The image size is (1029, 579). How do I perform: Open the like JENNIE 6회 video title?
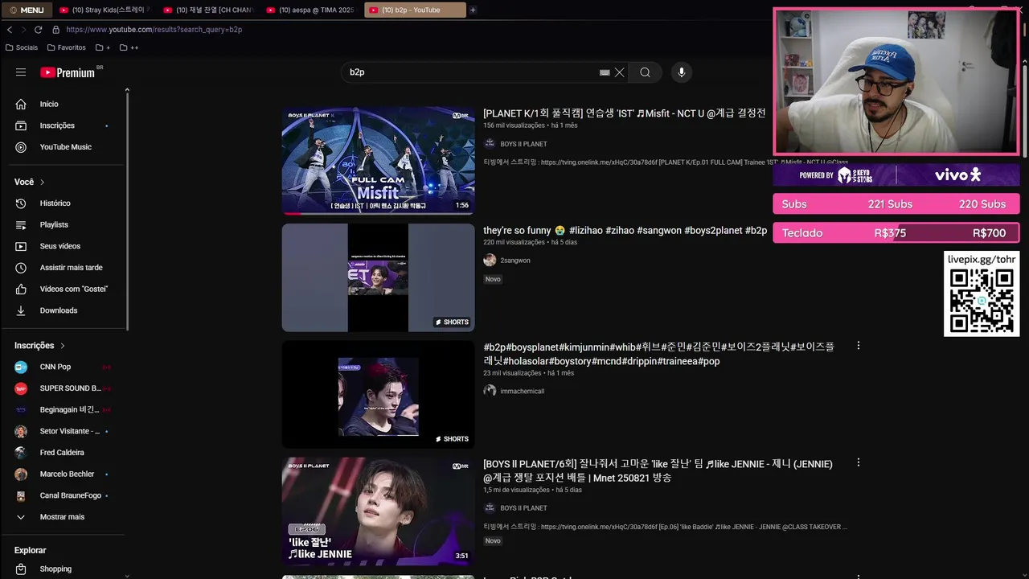click(658, 470)
